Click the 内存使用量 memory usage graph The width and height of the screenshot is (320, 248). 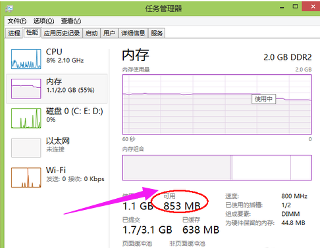(217, 104)
